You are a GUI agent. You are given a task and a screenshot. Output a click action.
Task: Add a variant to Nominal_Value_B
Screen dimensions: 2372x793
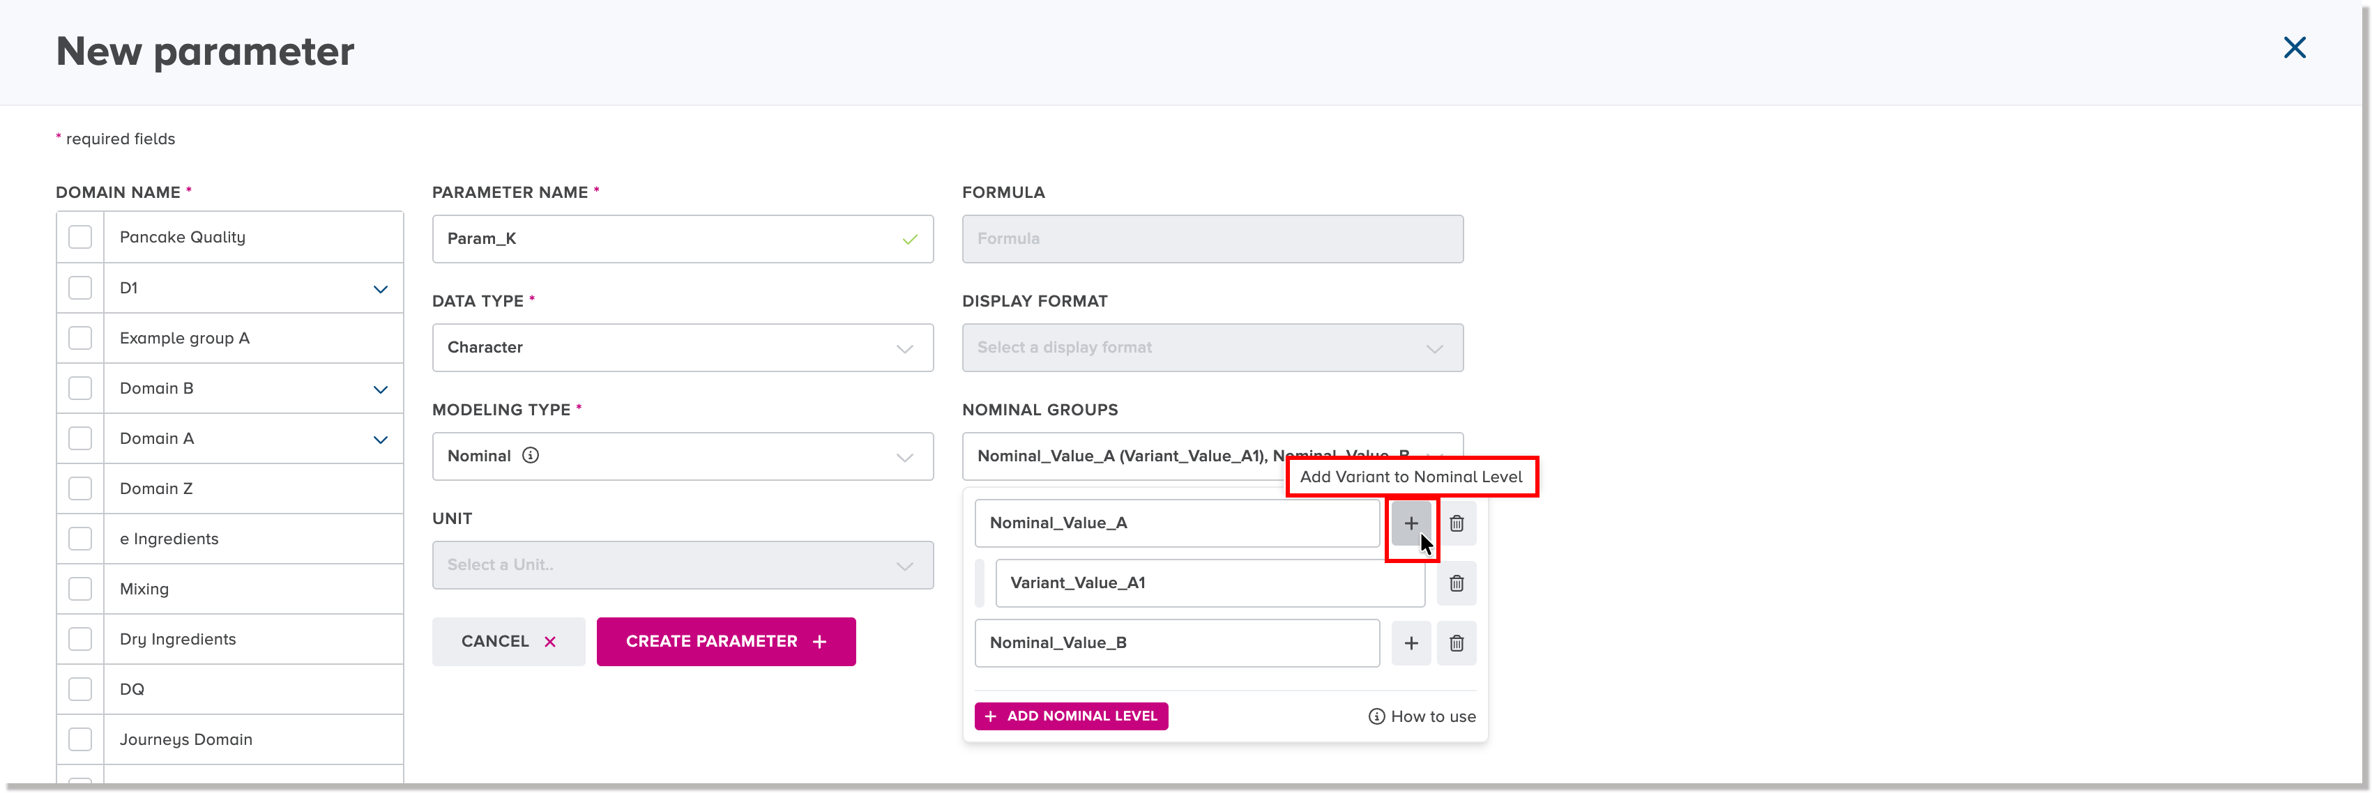[x=1411, y=643]
